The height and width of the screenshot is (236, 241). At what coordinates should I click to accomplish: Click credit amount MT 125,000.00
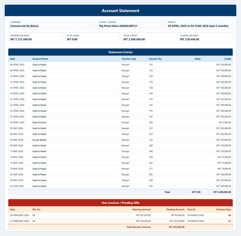tap(224, 180)
